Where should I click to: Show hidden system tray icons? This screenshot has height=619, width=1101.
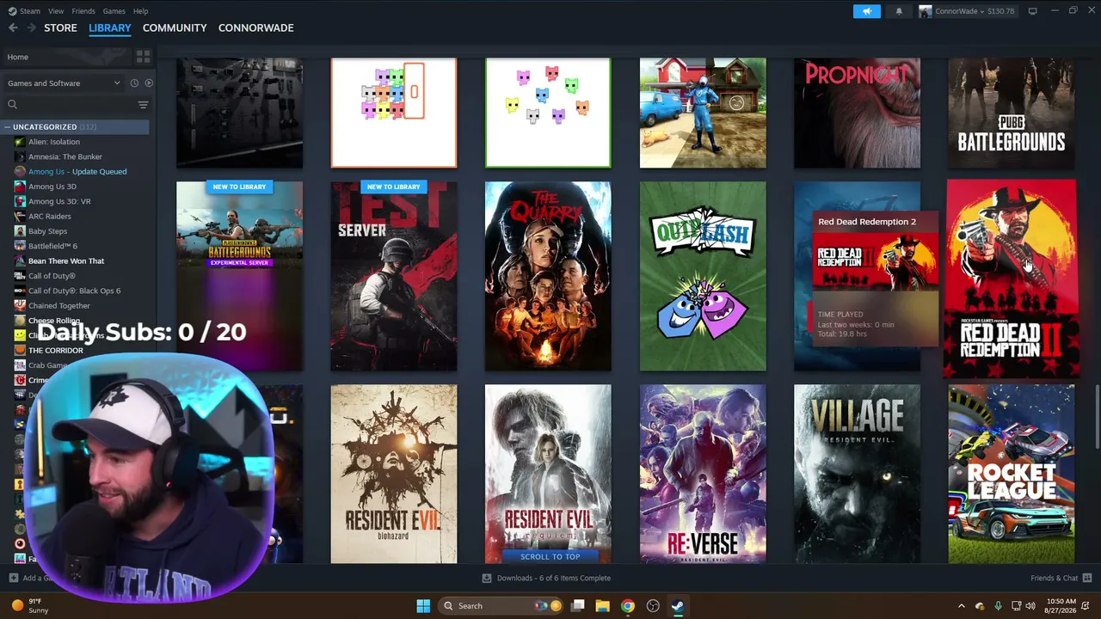[x=962, y=606]
